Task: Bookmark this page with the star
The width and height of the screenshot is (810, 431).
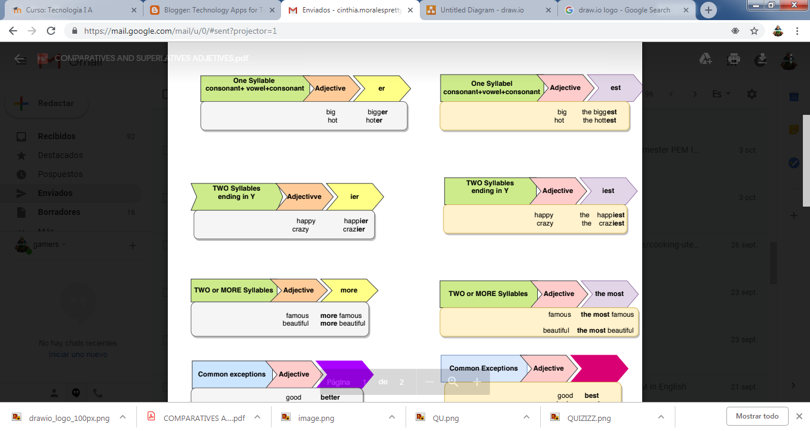Action: coord(754,31)
